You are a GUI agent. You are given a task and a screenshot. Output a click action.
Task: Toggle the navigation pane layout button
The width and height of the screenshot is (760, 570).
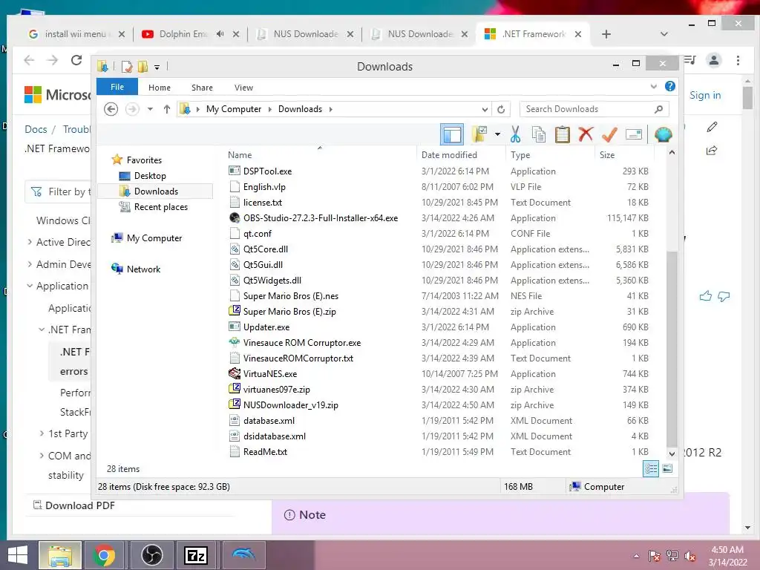click(452, 134)
